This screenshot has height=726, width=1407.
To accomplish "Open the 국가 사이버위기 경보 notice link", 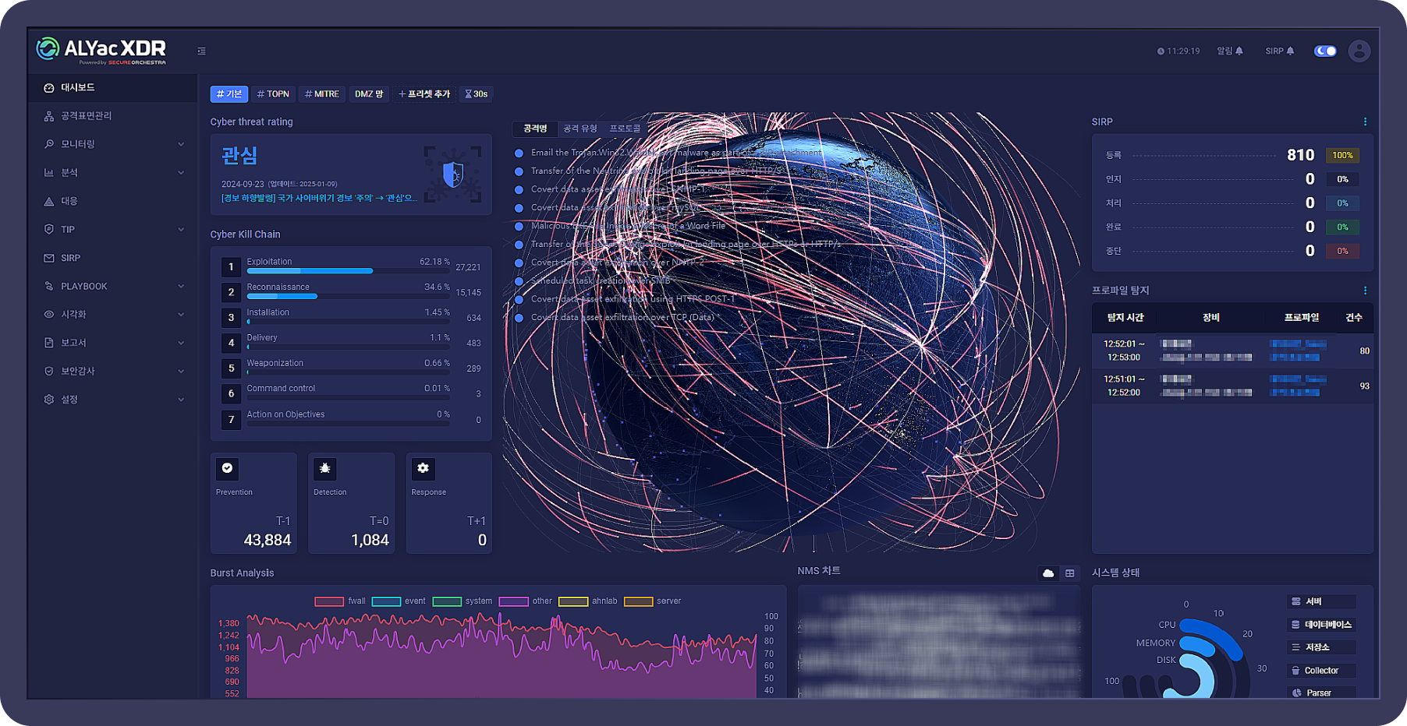I will point(319,199).
